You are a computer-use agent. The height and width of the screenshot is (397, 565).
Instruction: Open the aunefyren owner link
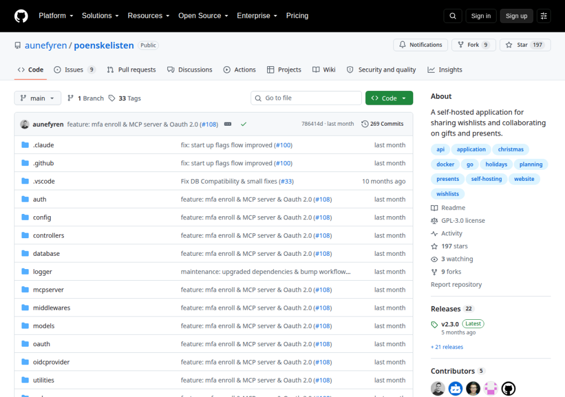pos(46,45)
